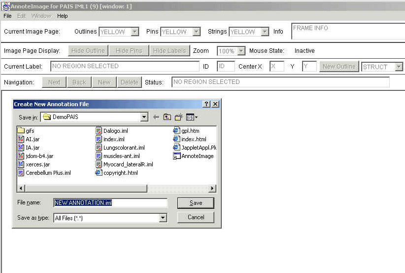Click the Cancel button

(196, 217)
